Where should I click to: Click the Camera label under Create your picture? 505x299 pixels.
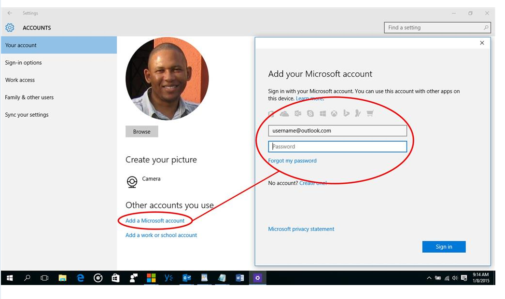151,178
